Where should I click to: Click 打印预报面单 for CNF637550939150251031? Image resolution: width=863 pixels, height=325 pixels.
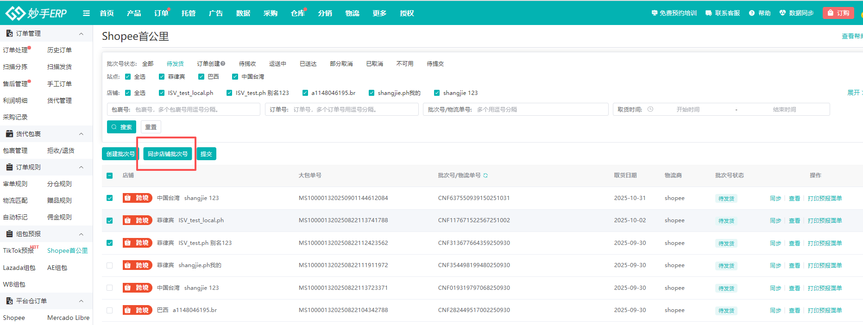pyautogui.click(x=825, y=199)
